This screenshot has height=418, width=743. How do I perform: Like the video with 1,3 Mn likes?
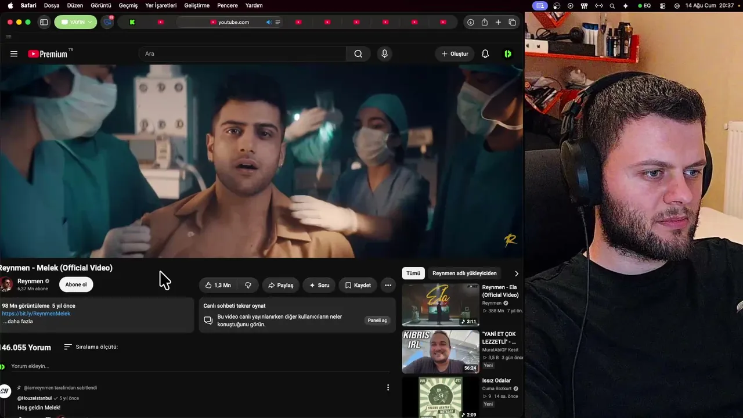click(218, 285)
